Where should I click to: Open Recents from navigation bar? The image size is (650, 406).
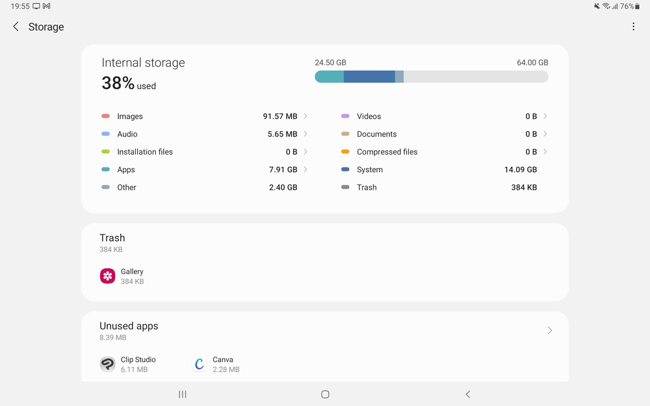coord(183,394)
